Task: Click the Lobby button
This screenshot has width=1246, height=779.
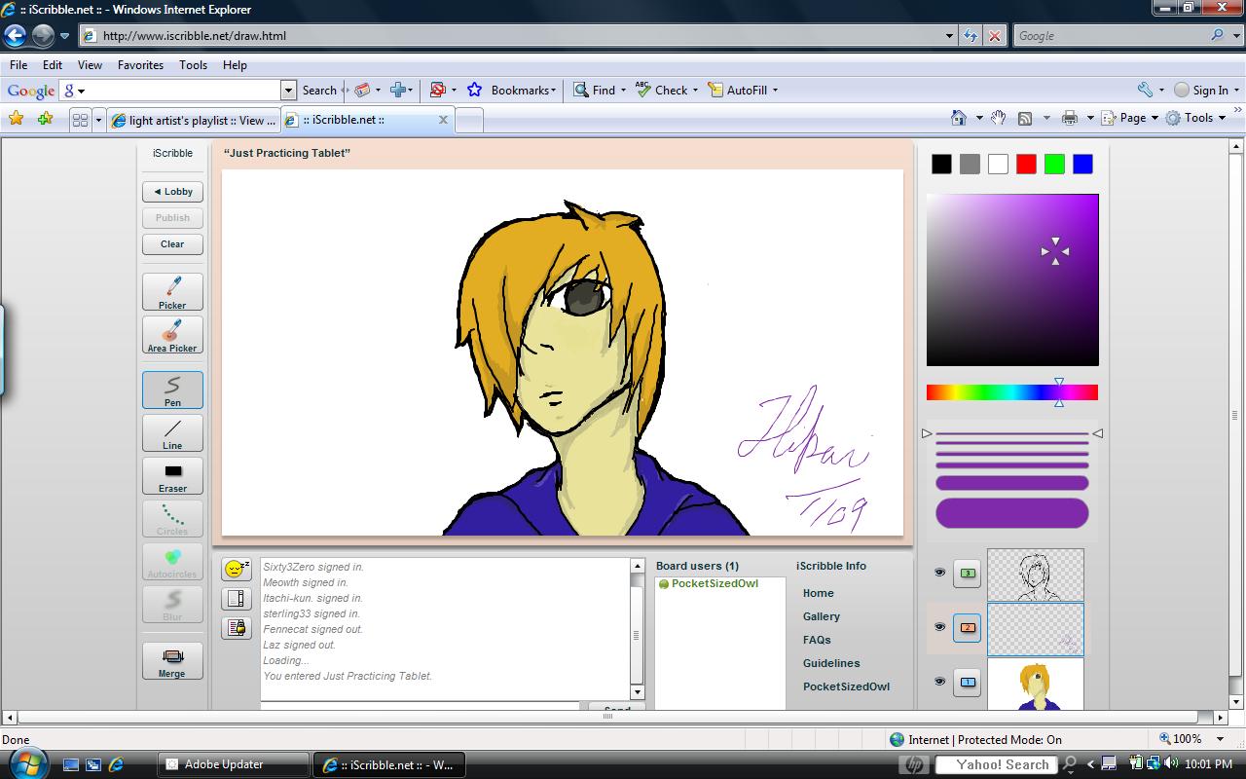Action: pos(172,192)
